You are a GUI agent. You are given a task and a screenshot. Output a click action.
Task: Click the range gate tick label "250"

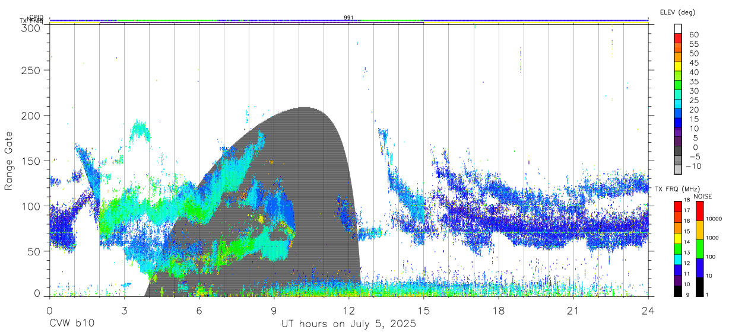point(30,70)
